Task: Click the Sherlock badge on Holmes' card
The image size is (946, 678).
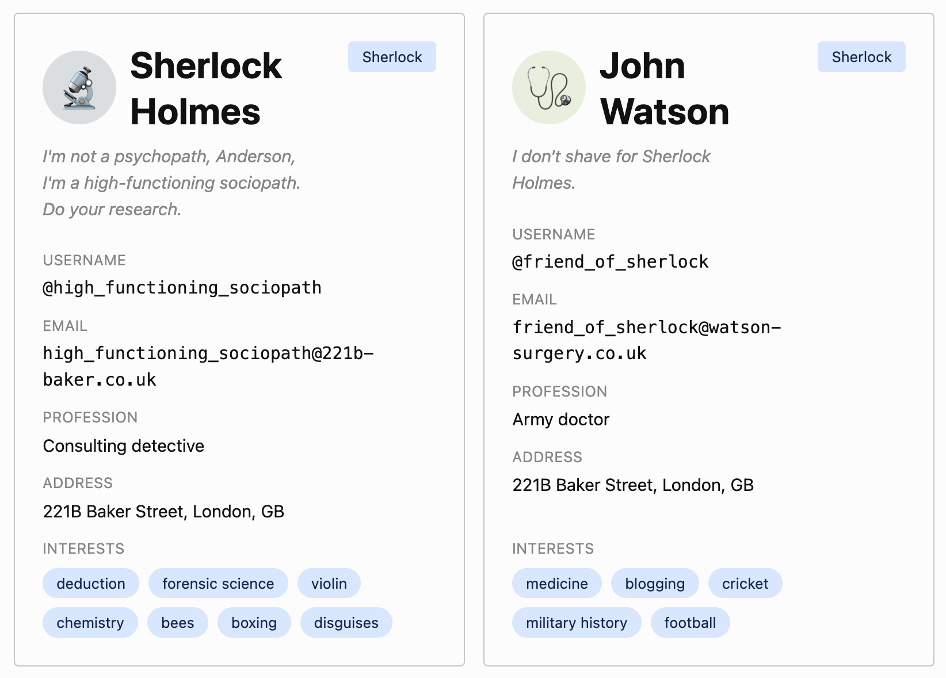Action: [392, 57]
